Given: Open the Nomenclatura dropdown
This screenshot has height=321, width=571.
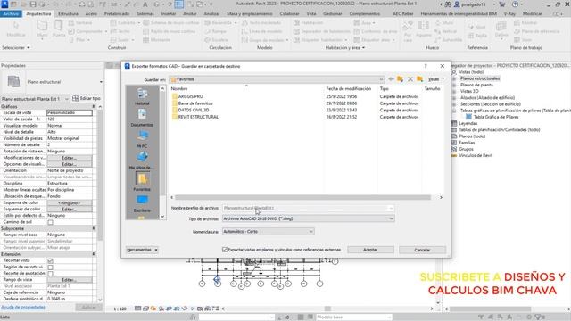Looking at the screenshot, I should click(310, 232).
